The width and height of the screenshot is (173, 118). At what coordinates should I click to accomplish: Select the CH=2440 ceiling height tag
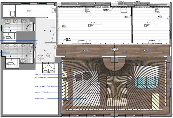click(x=115, y=49)
